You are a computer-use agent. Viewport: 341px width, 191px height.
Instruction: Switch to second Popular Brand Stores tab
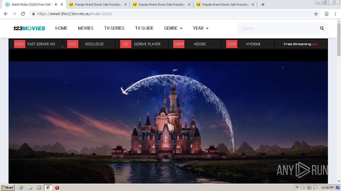[162, 5]
